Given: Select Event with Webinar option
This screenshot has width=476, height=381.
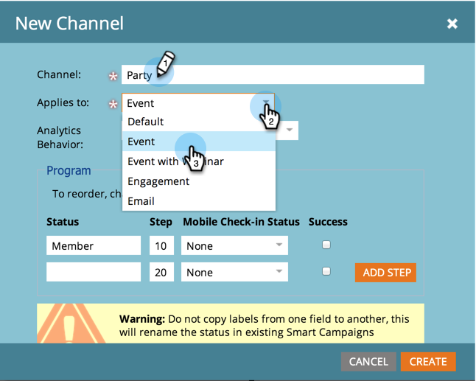Looking at the screenshot, I should (198, 161).
